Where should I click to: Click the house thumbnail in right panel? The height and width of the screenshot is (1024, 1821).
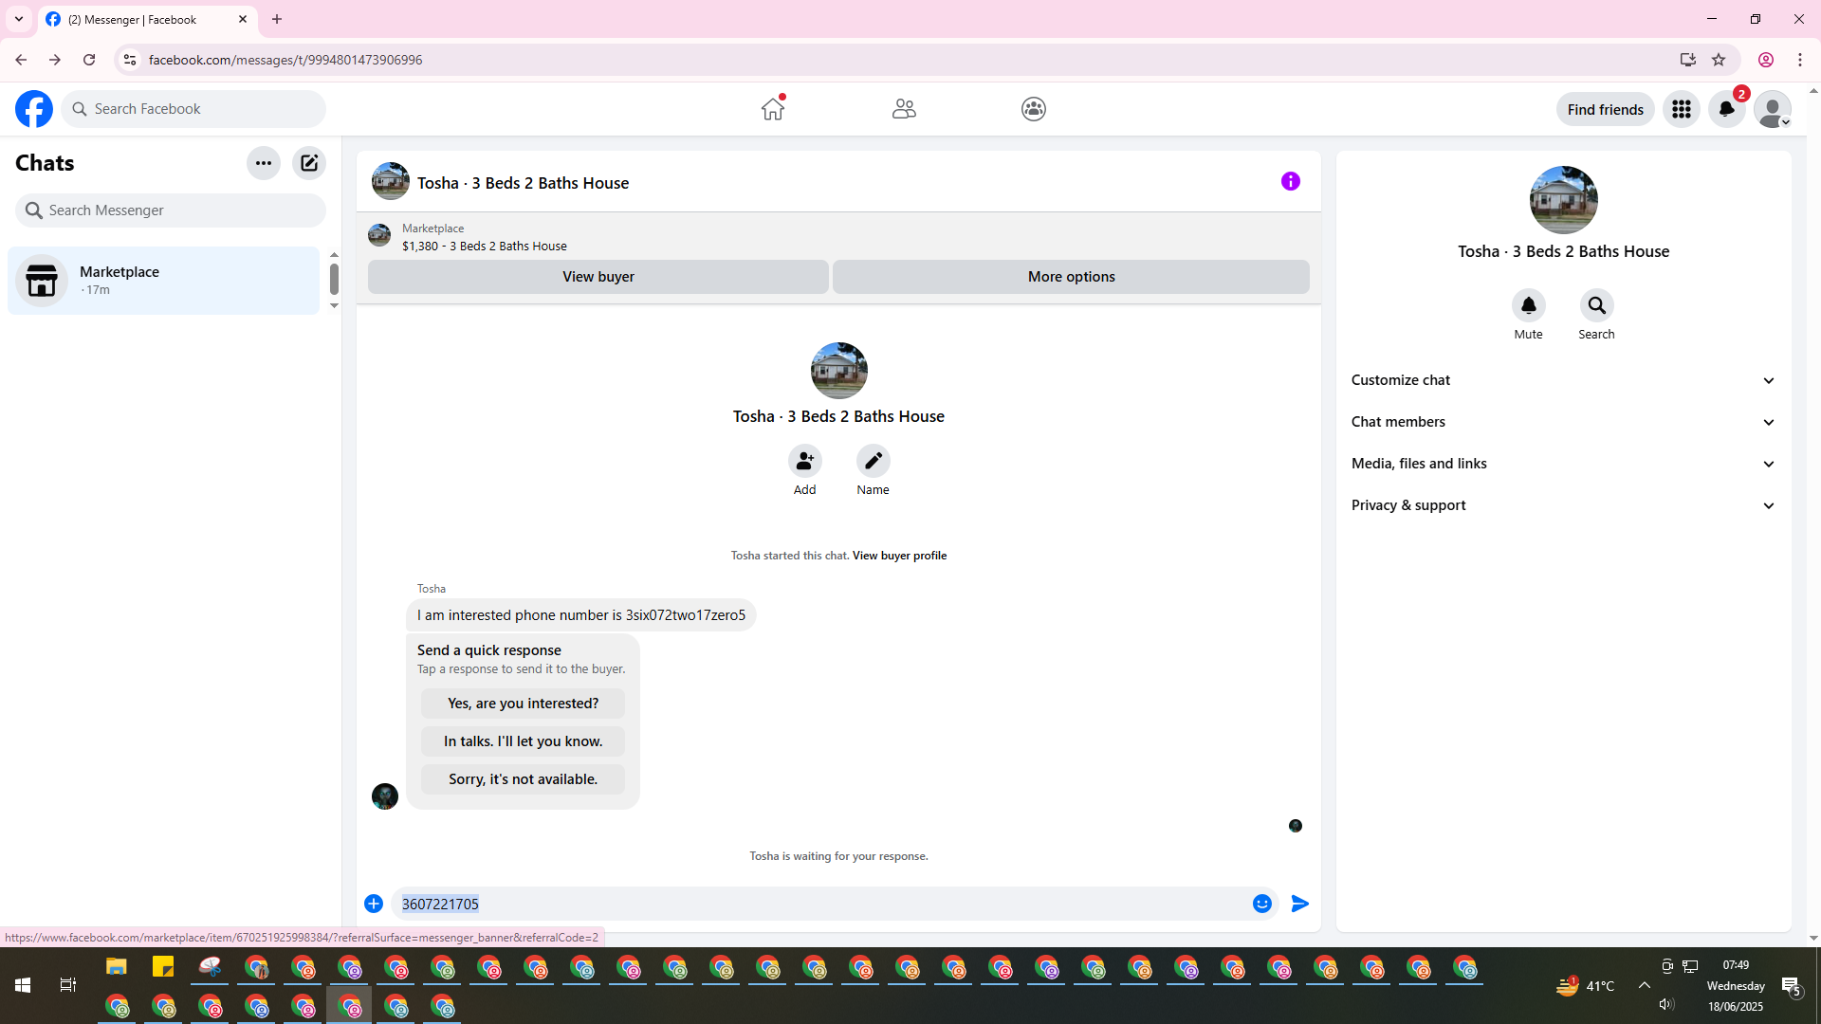[x=1564, y=200]
